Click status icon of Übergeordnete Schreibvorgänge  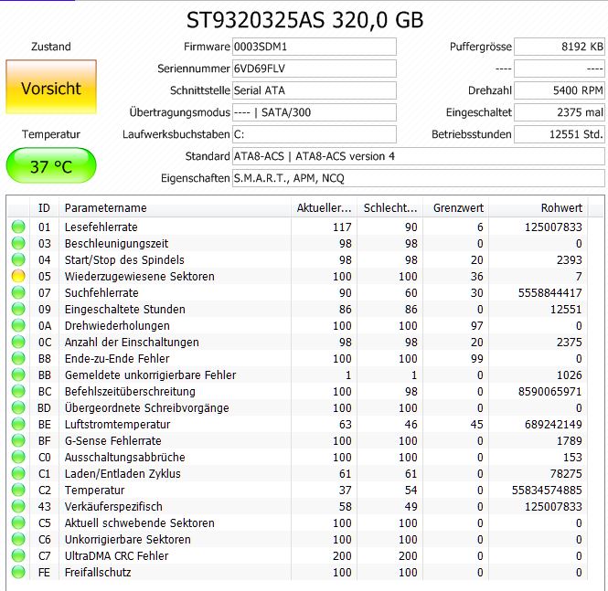coord(18,407)
